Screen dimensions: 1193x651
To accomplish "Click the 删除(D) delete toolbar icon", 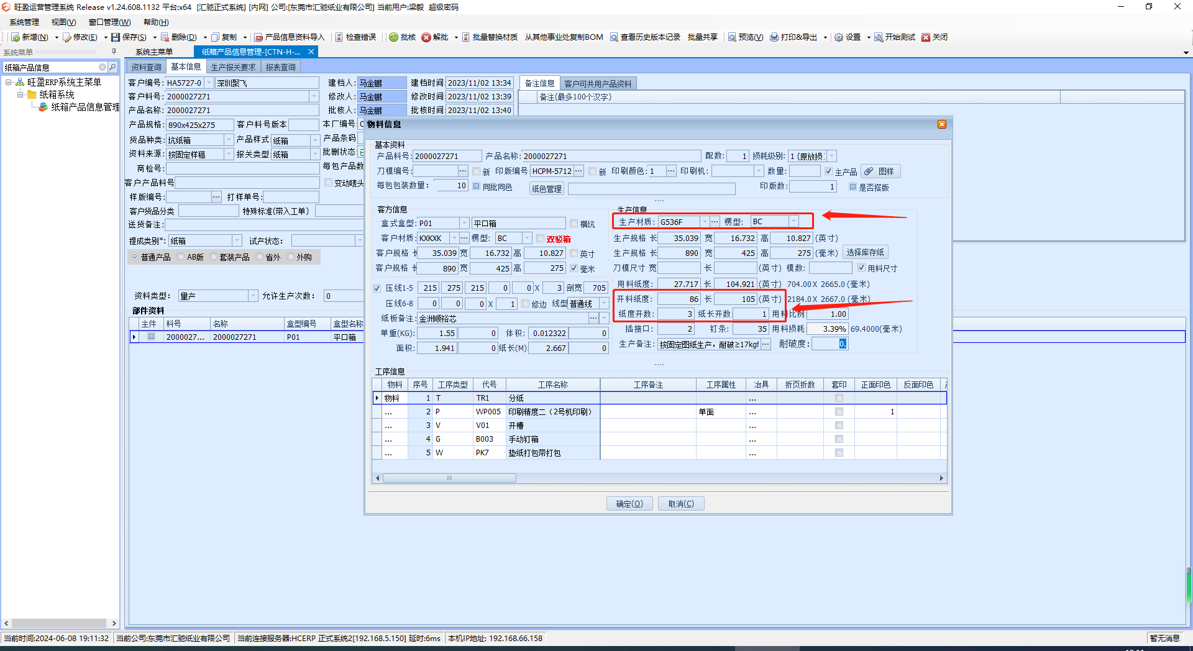I will (x=165, y=37).
